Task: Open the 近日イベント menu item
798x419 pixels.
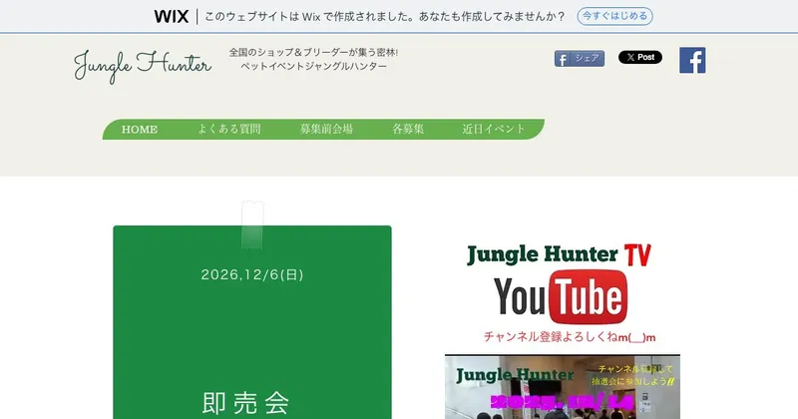Action: tap(493, 129)
